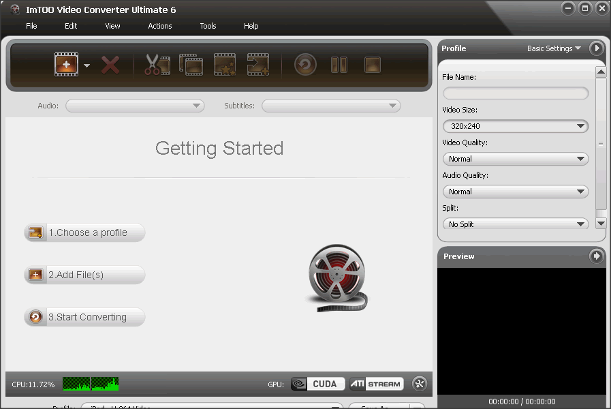Click the Stop toolbar button

click(x=373, y=65)
